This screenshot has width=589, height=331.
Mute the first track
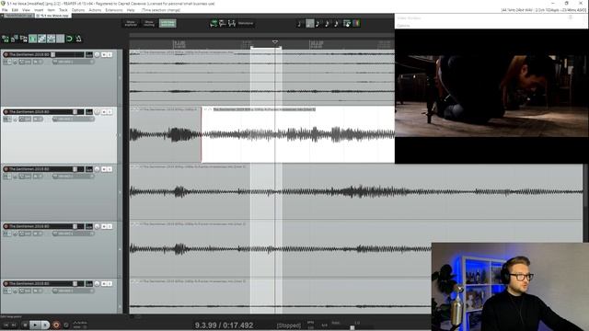click(104, 55)
